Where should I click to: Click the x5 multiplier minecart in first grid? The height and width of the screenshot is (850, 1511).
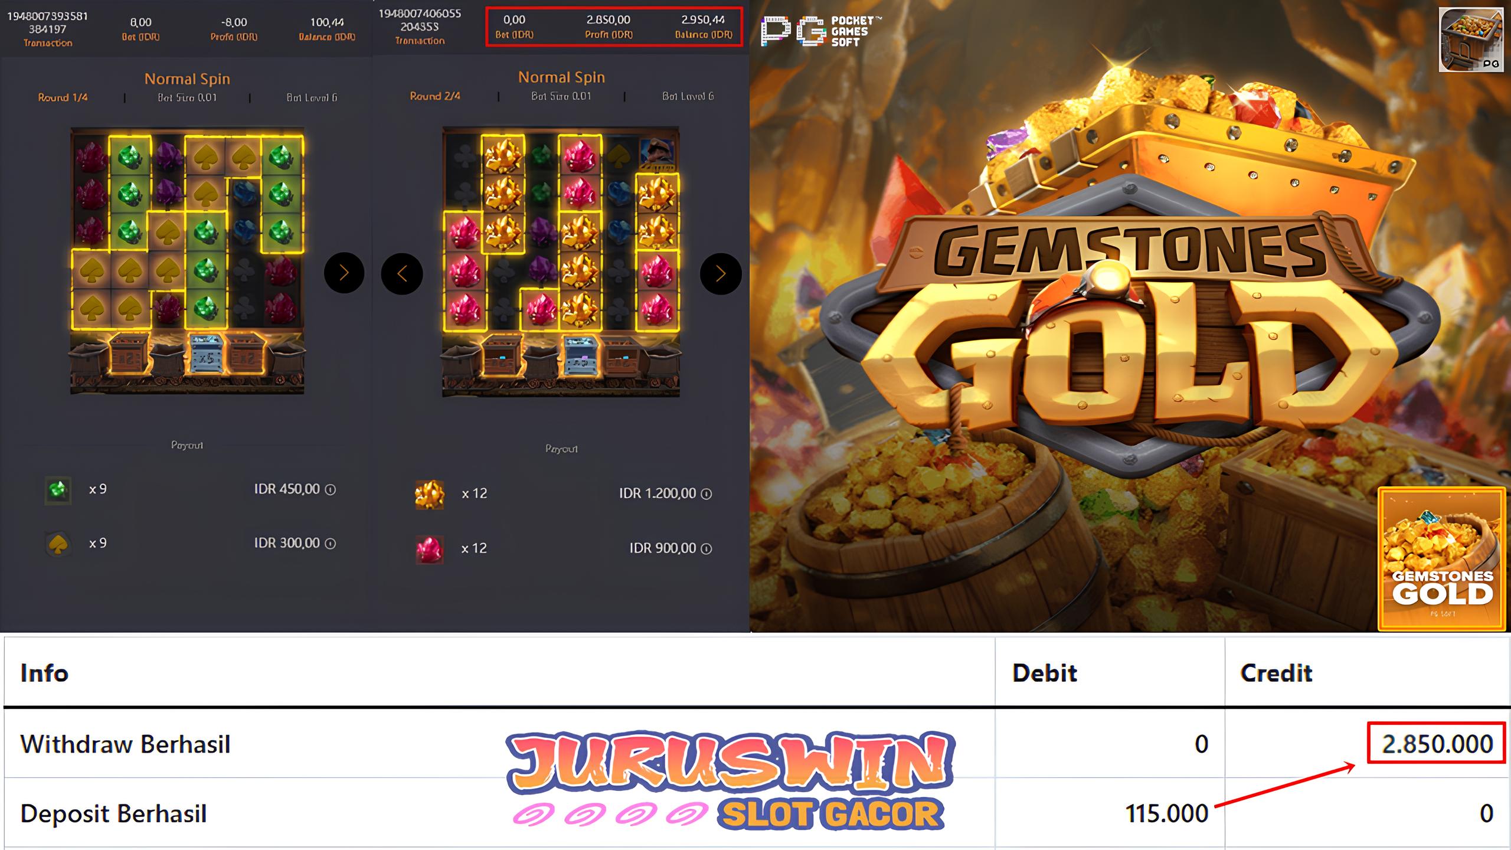coord(206,354)
